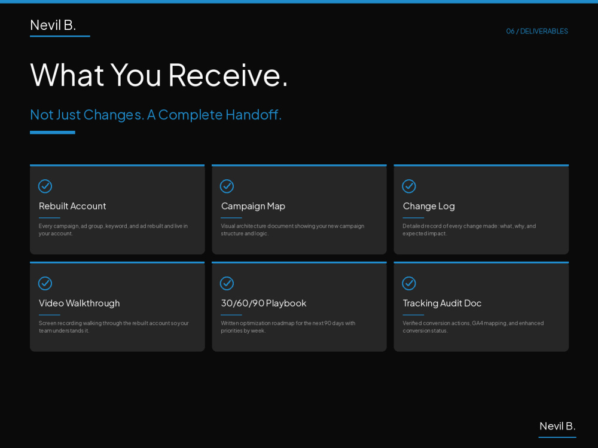Click description 'Visual architecture document showing...'
The image size is (598, 448).
(292, 230)
